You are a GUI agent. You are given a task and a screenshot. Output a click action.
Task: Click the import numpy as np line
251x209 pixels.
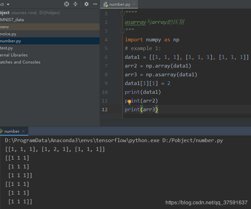[152, 40]
